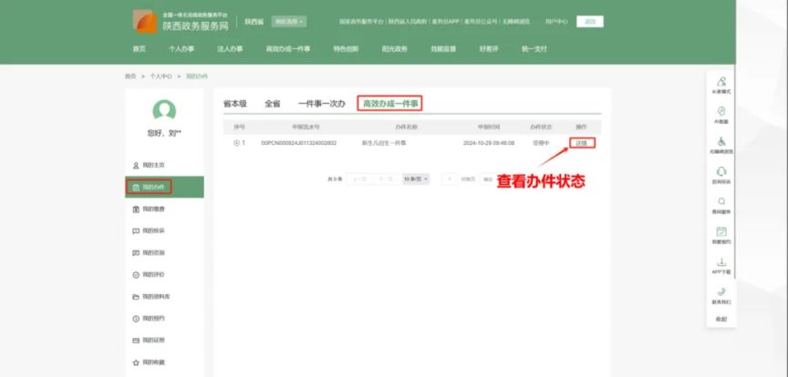Viewport: 788px width, 377px height.
Task: Open 阳光政务 in the navigation bar
Action: tap(395, 49)
